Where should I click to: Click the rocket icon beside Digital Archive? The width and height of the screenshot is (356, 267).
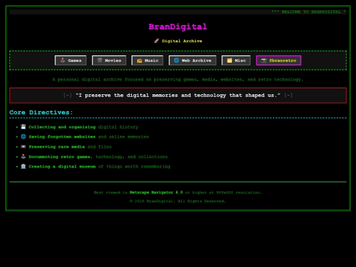coord(156,41)
